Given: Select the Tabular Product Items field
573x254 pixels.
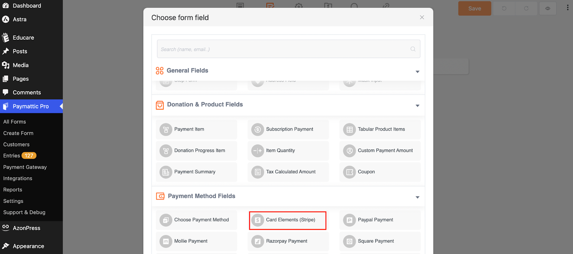Looking at the screenshot, I should tap(380, 129).
